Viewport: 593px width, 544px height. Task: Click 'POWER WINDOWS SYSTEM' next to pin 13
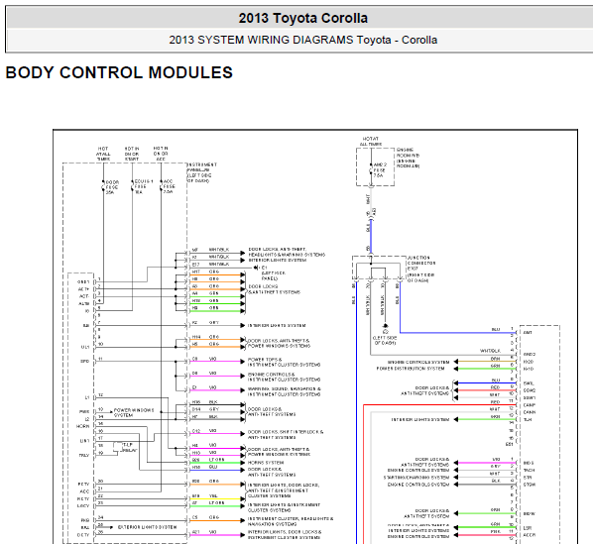134,412
